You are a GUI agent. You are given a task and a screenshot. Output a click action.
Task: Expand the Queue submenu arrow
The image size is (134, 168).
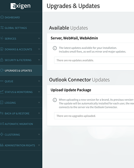(x=39, y=81)
